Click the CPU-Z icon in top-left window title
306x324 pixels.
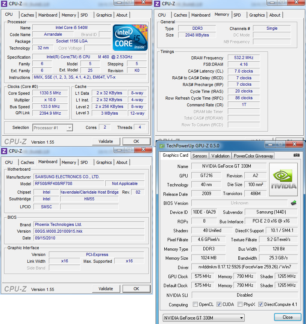point(5,3)
